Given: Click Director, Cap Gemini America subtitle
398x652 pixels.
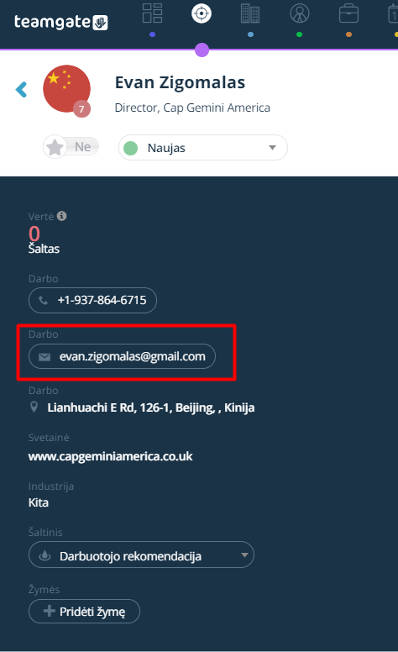Looking at the screenshot, I should pyautogui.click(x=192, y=108).
